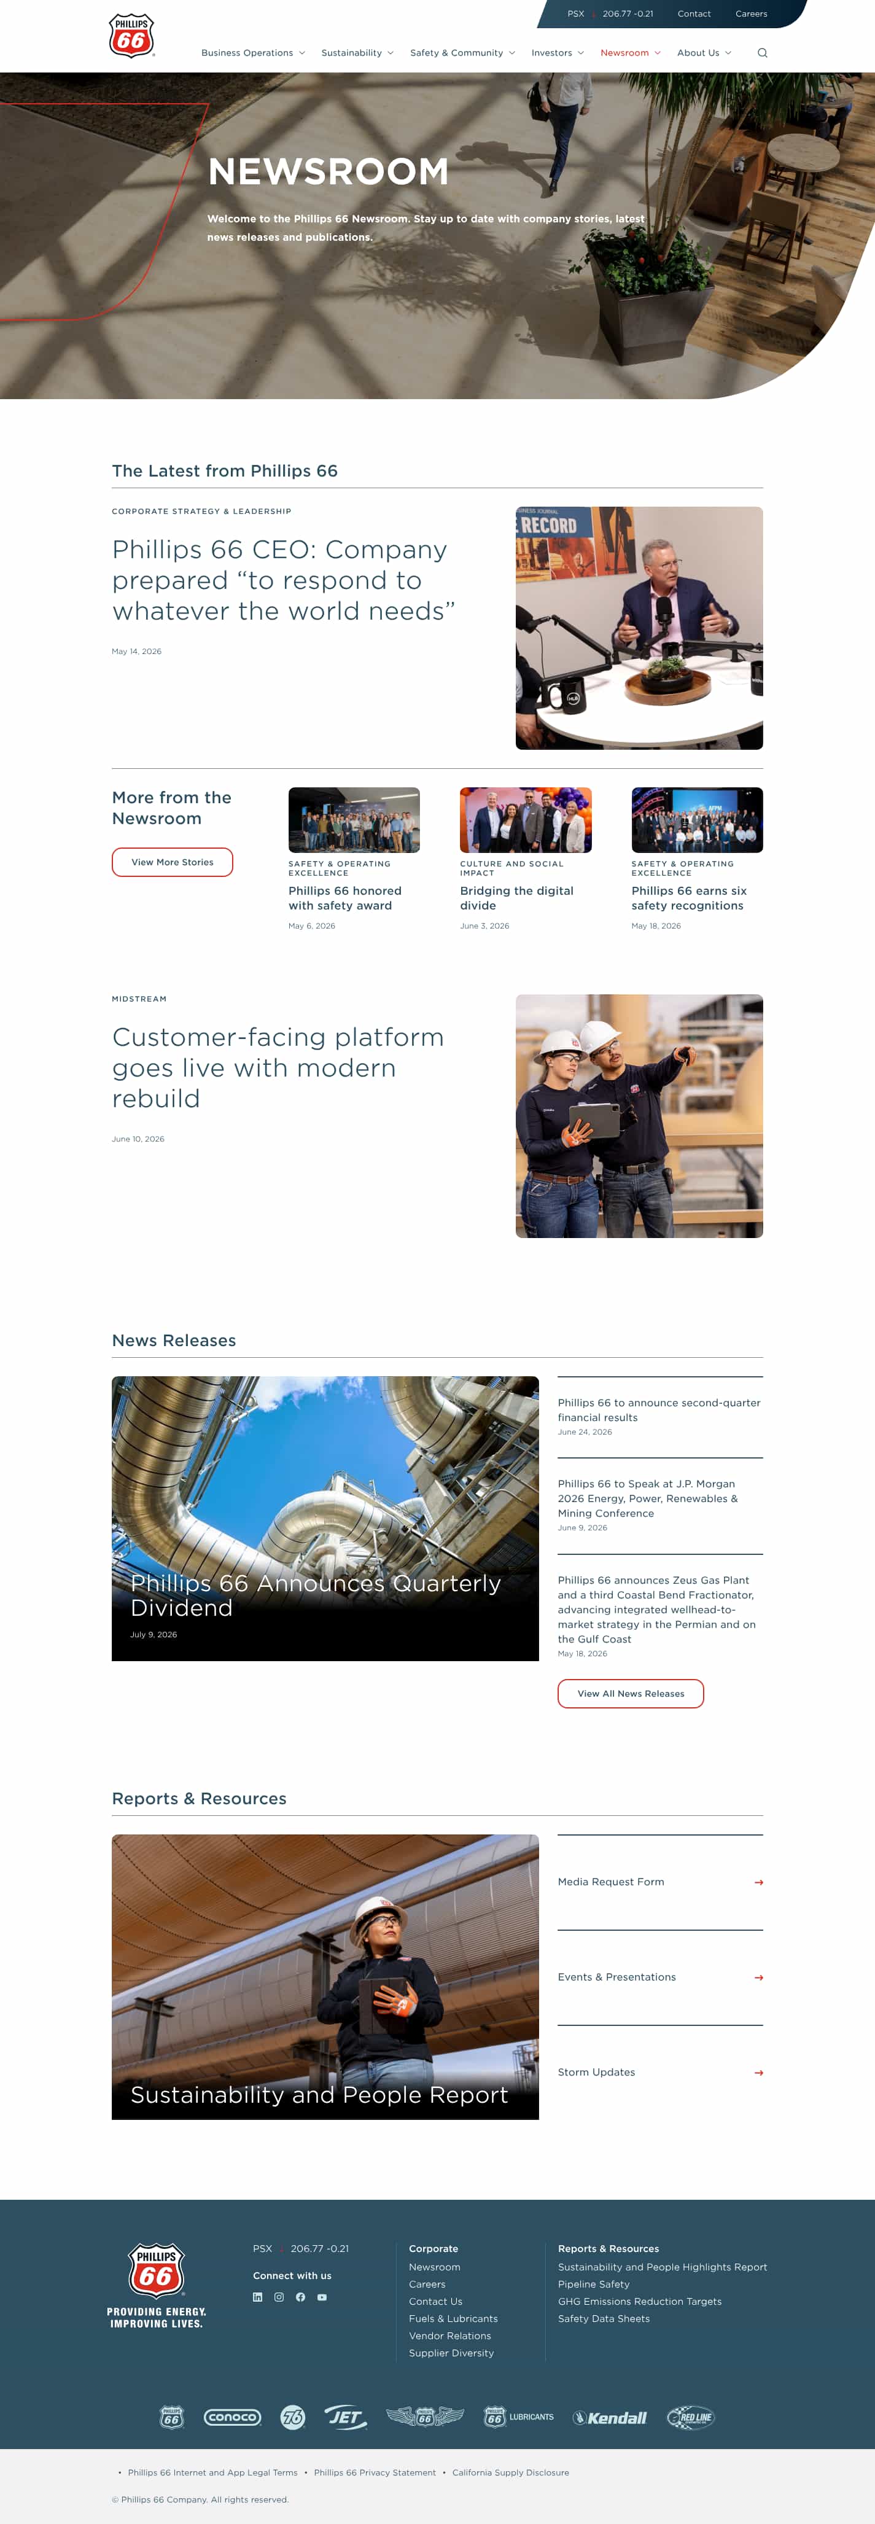Open the Investors nav item
The image size is (875, 2524).
pos(551,53)
